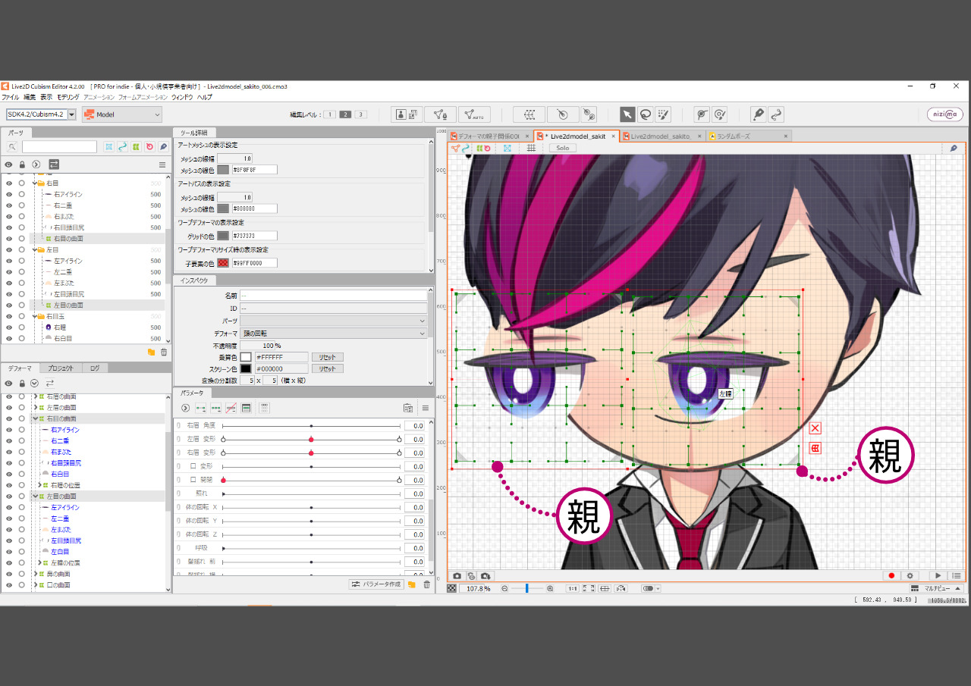
Task: Open the Model workspace dropdown
Action: pos(122,114)
